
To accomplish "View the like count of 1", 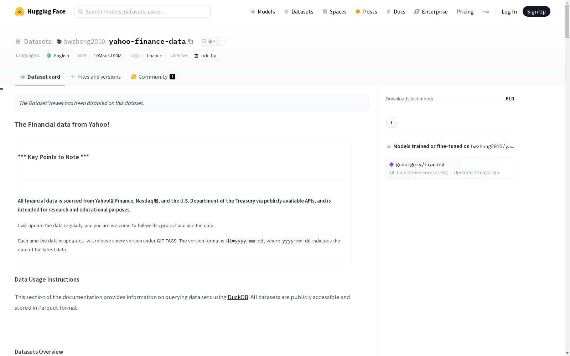I will tap(221, 41).
